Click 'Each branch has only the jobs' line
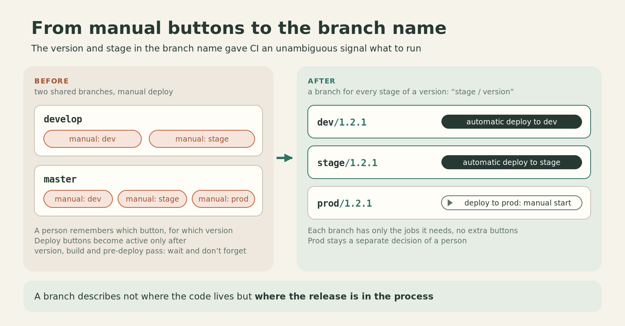Screen dimensions: 625x326 pos(413,230)
